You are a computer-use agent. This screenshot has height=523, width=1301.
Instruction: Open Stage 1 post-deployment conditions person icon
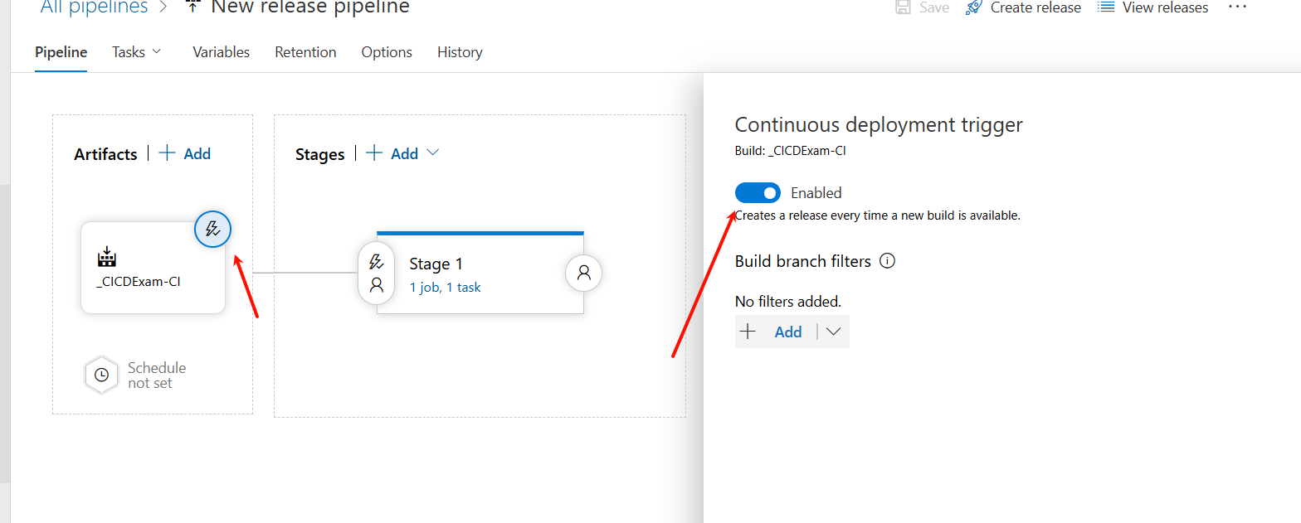(x=583, y=272)
